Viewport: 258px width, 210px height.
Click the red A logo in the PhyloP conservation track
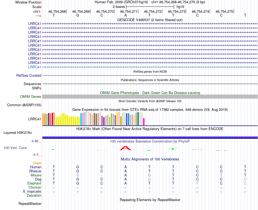click(x=125, y=148)
